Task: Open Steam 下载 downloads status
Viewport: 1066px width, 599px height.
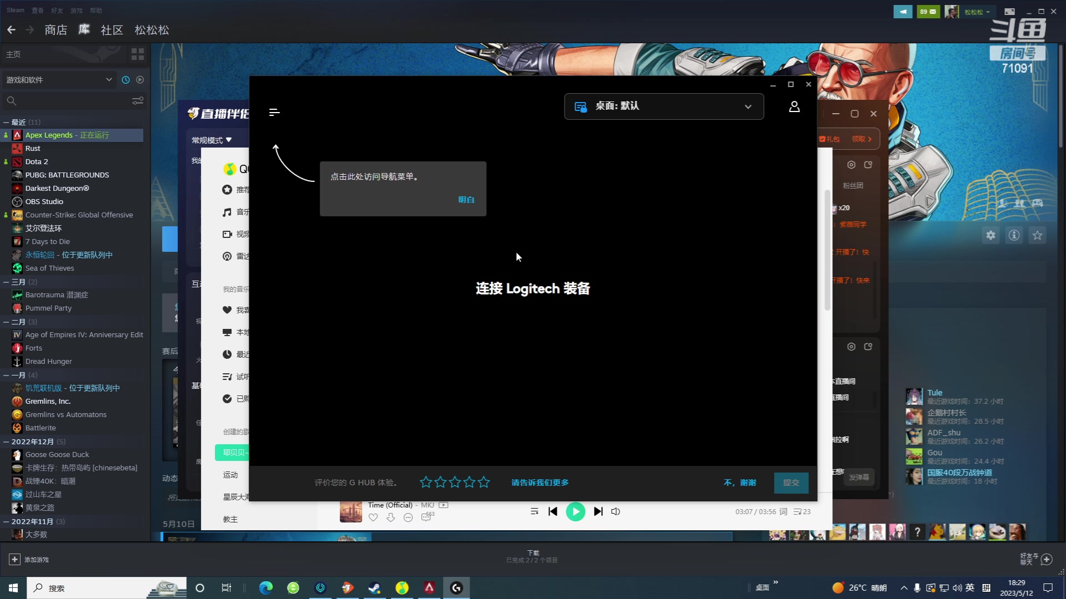Action: 532,556
